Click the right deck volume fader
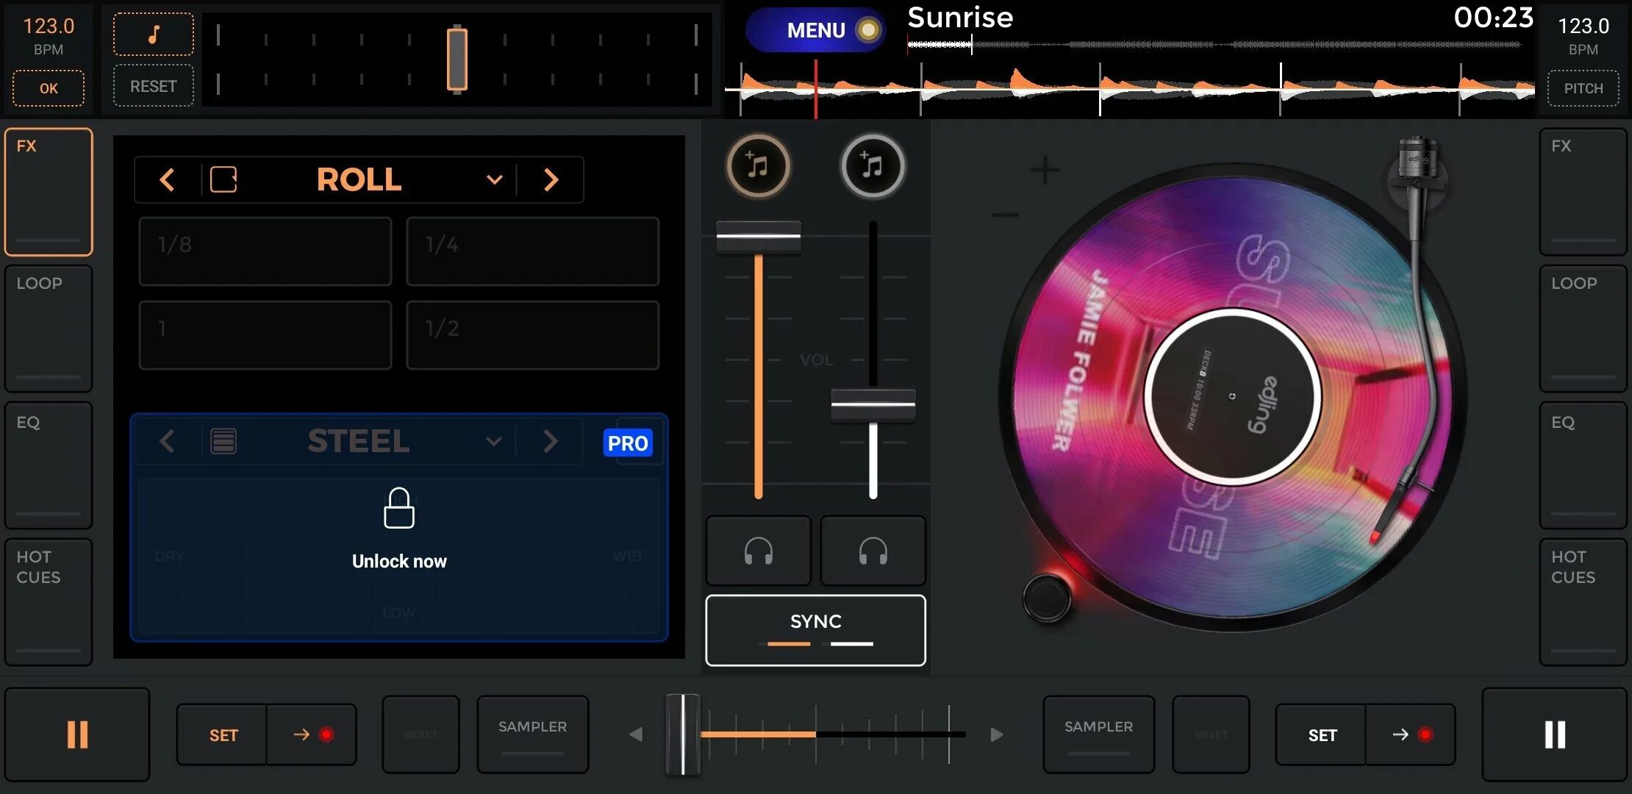Viewport: 1632px width, 794px height. click(873, 405)
